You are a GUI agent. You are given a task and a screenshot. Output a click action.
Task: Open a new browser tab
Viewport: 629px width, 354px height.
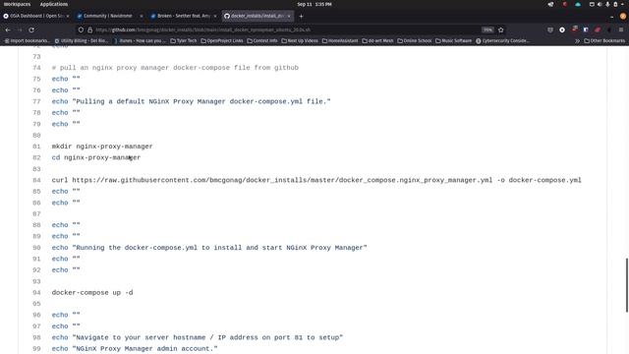point(301,16)
